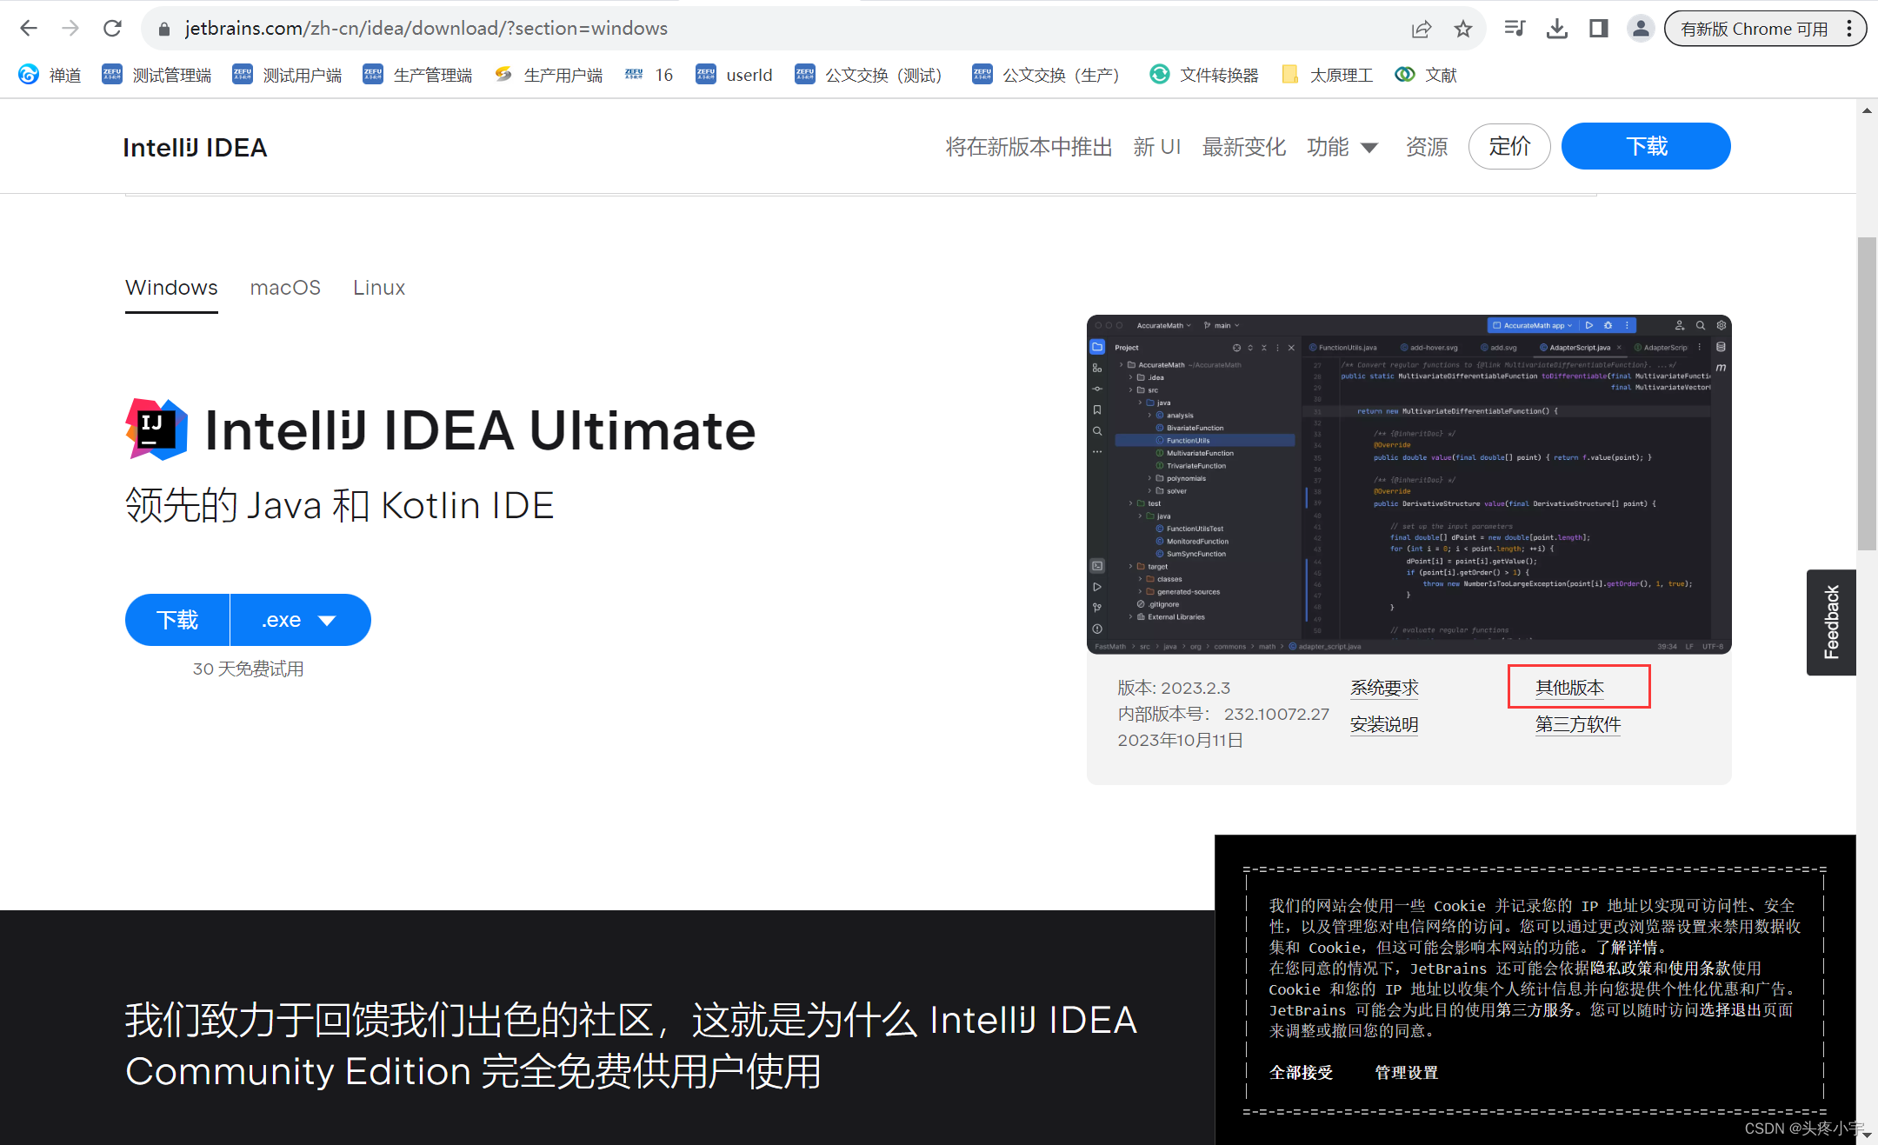Open the Chrome three-dot menu

1849,29
